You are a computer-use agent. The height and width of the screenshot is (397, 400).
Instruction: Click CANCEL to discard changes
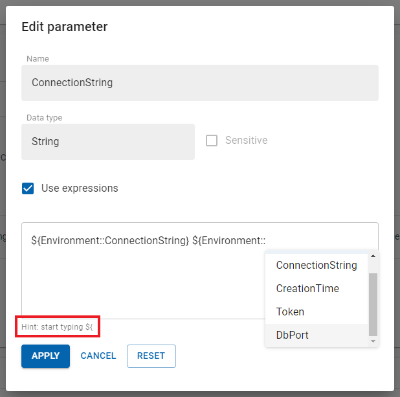pyautogui.click(x=98, y=356)
